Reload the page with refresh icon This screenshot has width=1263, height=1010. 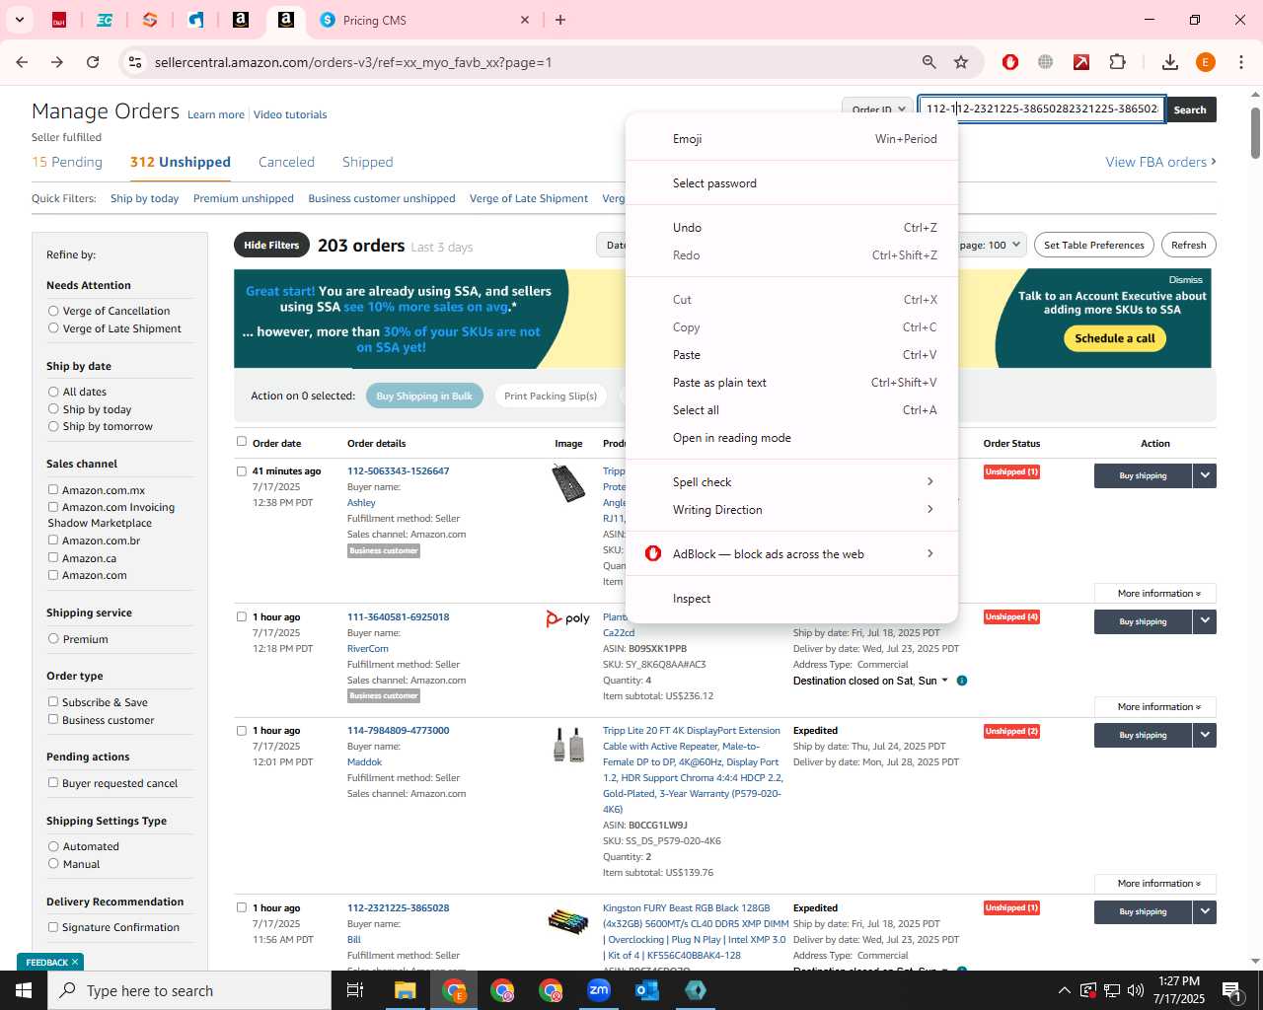click(x=93, y=62)
